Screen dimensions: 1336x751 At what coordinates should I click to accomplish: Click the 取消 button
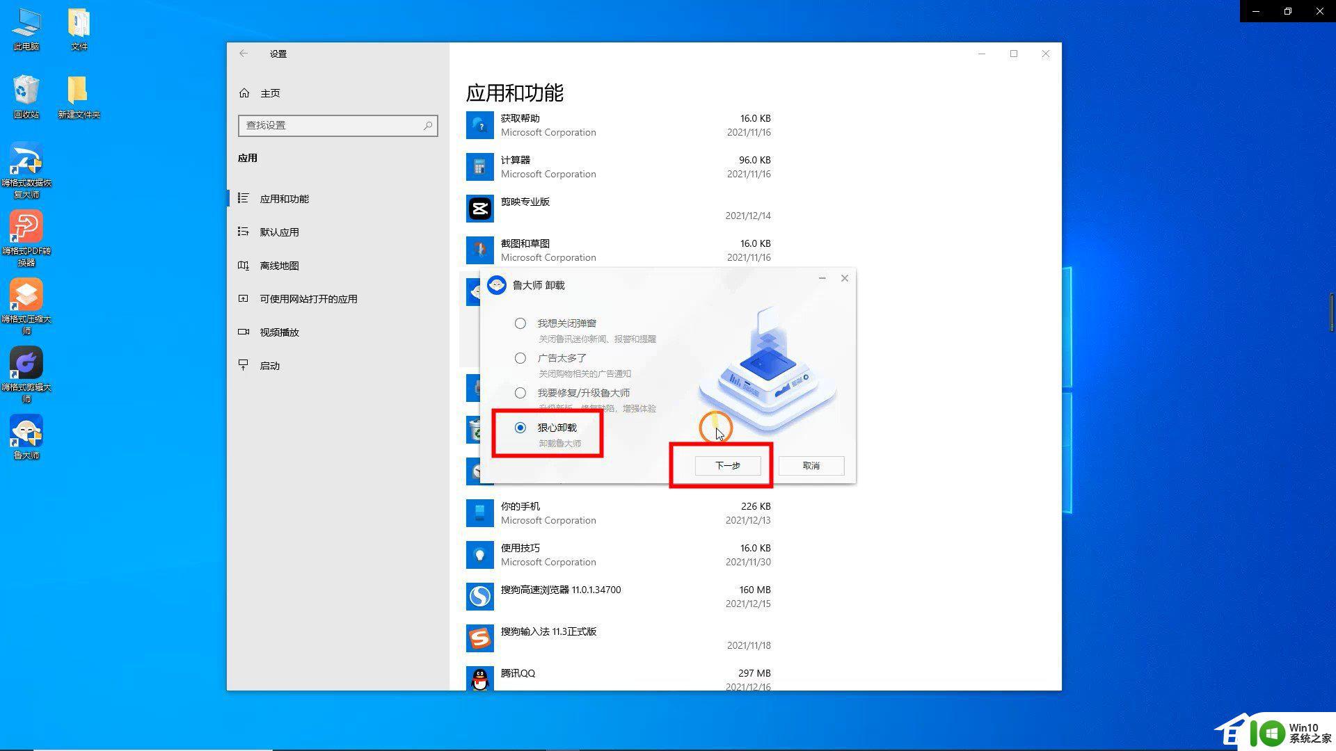click(x=811, y=466)
